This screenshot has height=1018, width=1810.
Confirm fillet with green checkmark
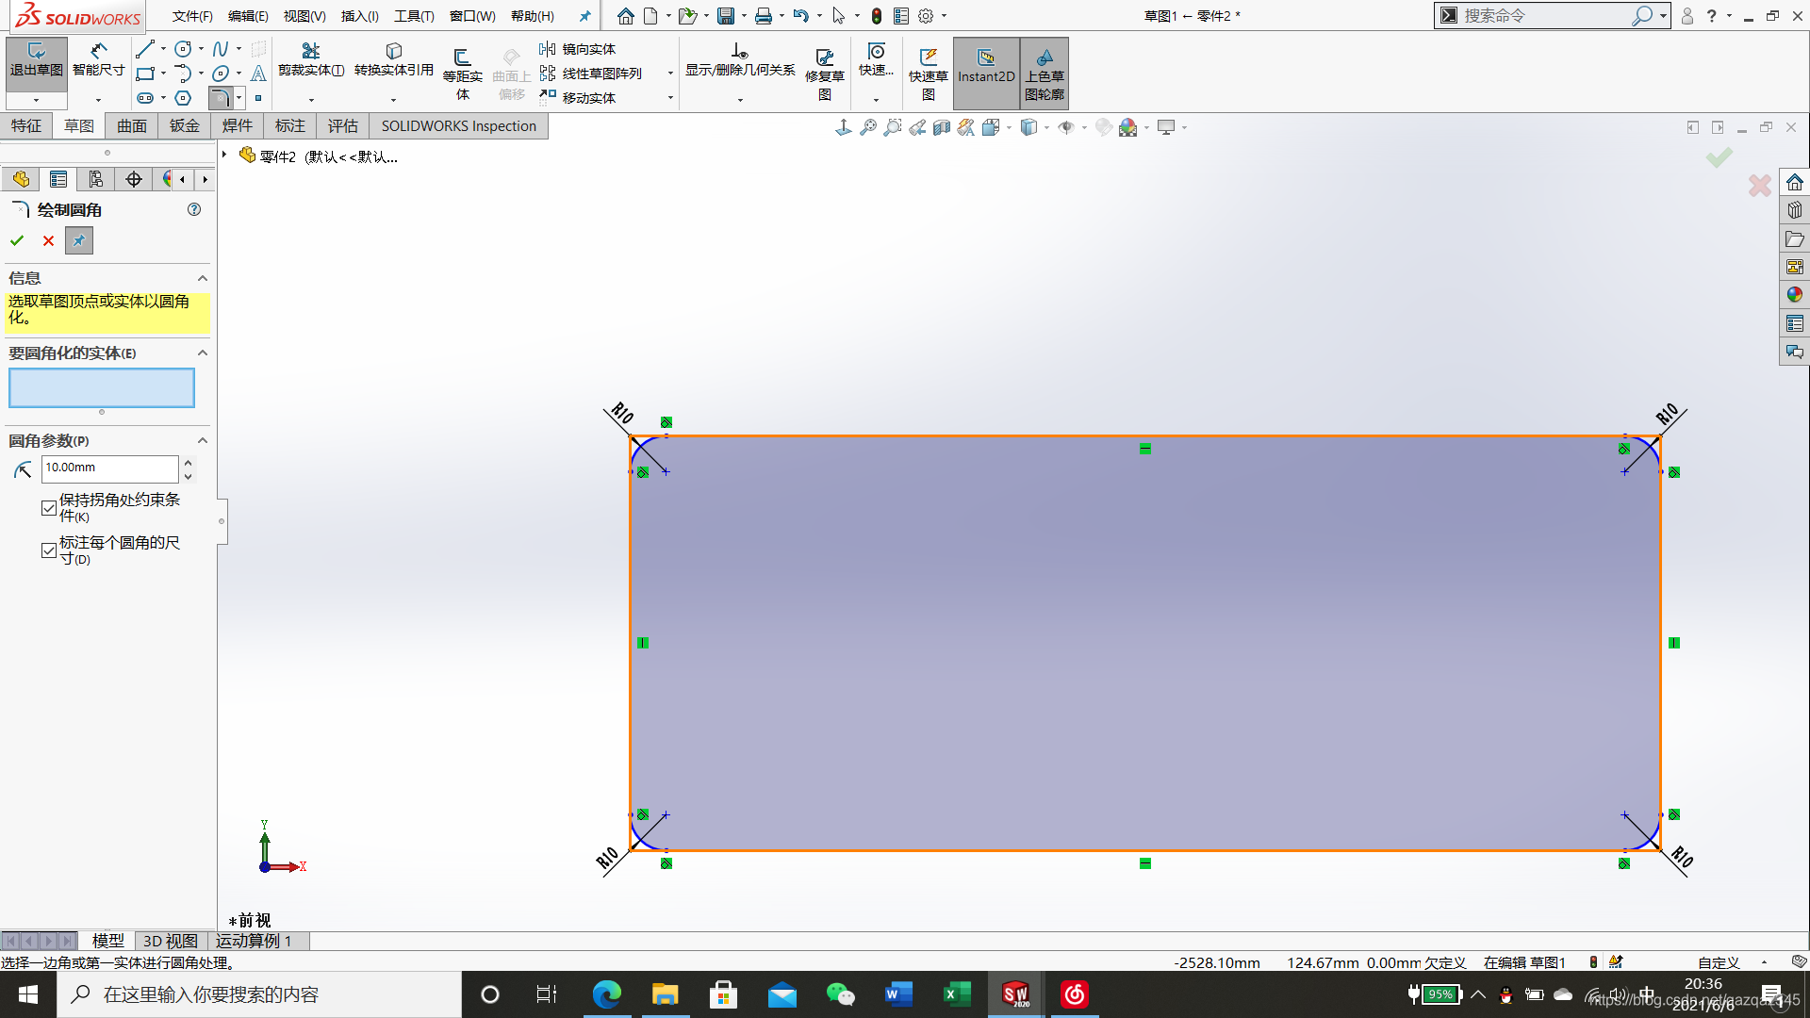pos(17,241)
